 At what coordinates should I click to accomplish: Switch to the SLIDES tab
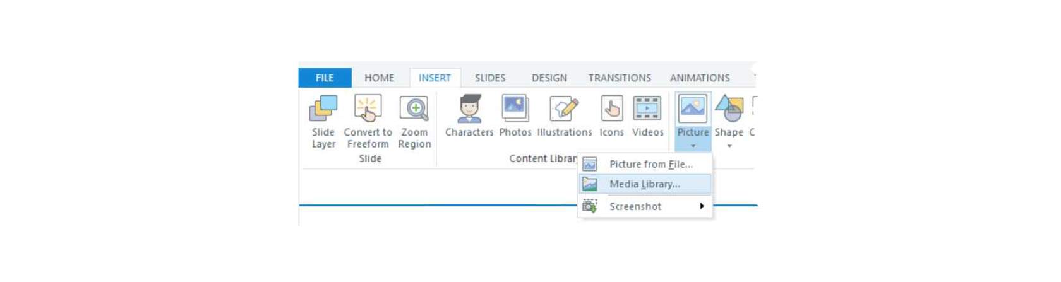490,78
